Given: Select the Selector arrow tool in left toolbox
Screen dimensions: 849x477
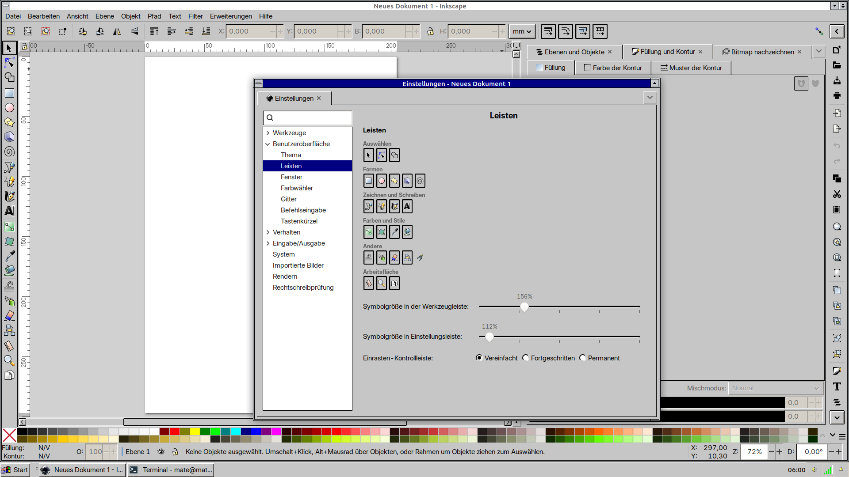Looking at the screenshot, I should click(9, 48).
